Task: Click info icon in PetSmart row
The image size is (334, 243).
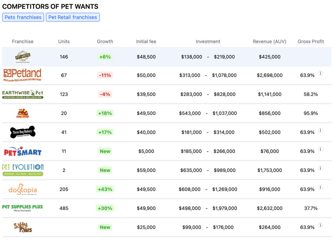Action: 320,150
